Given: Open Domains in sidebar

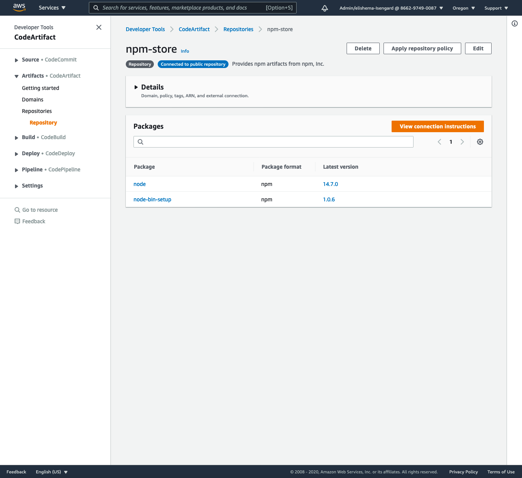Looking at the screenshot, I should (33, 100).
